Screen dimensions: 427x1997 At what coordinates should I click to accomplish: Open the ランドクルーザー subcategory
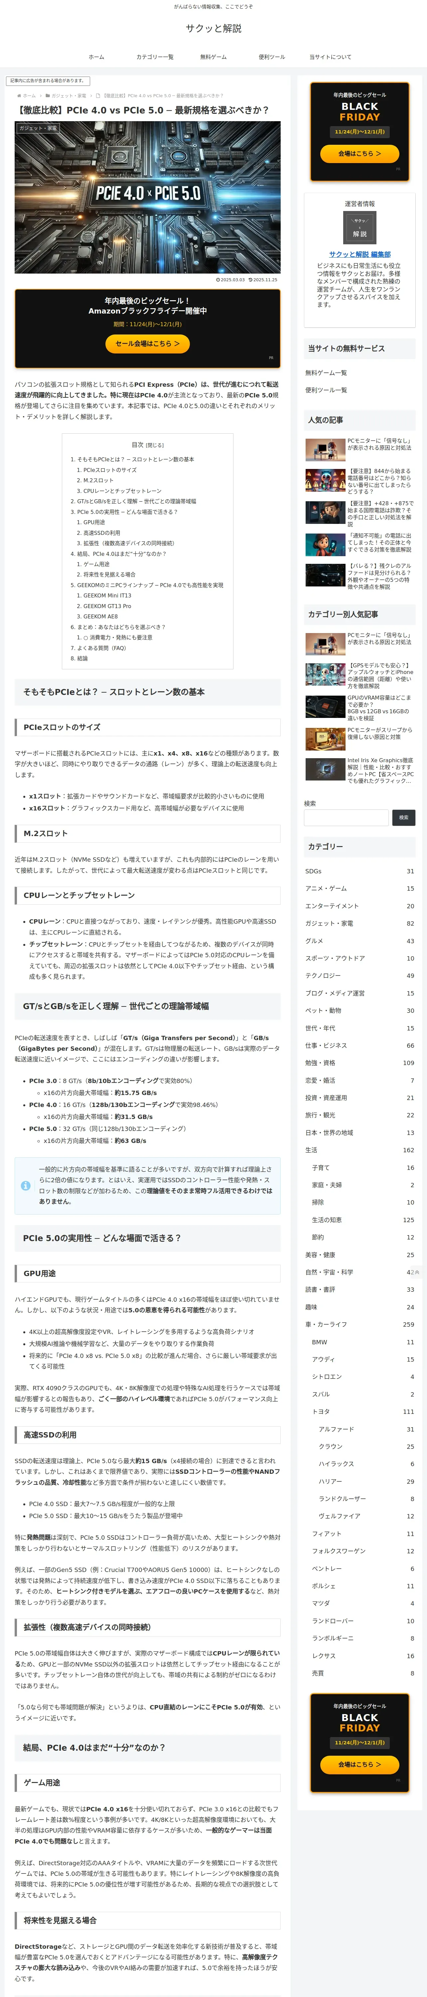(366, 1499)
